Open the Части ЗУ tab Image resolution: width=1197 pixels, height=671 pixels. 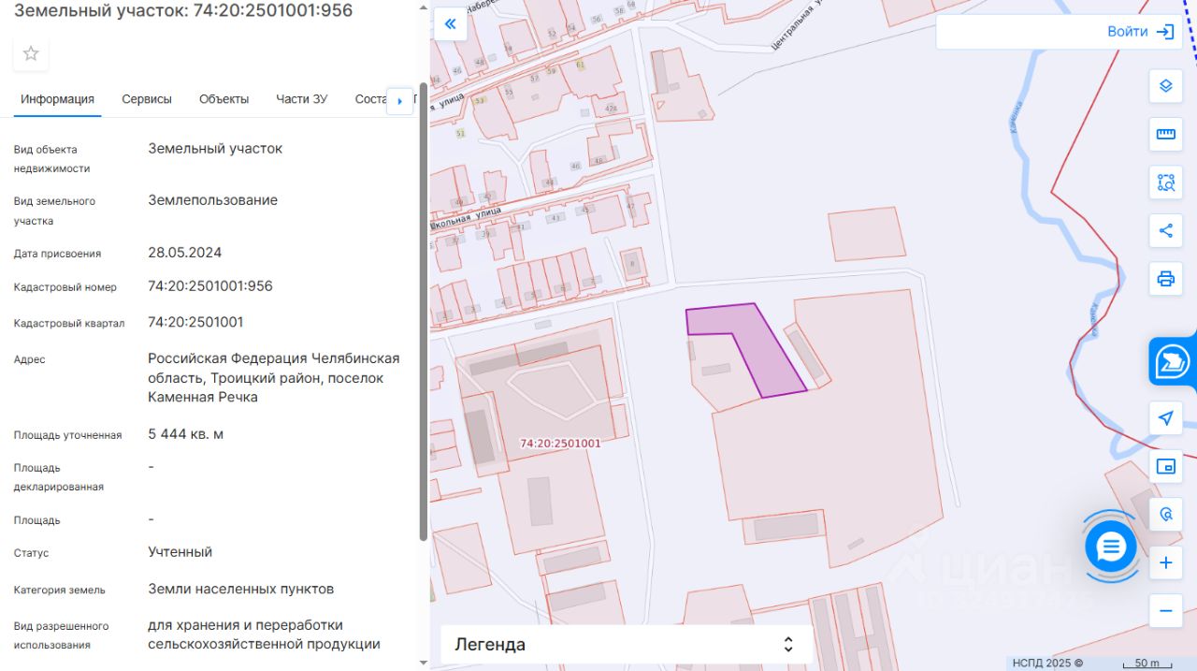301,99
